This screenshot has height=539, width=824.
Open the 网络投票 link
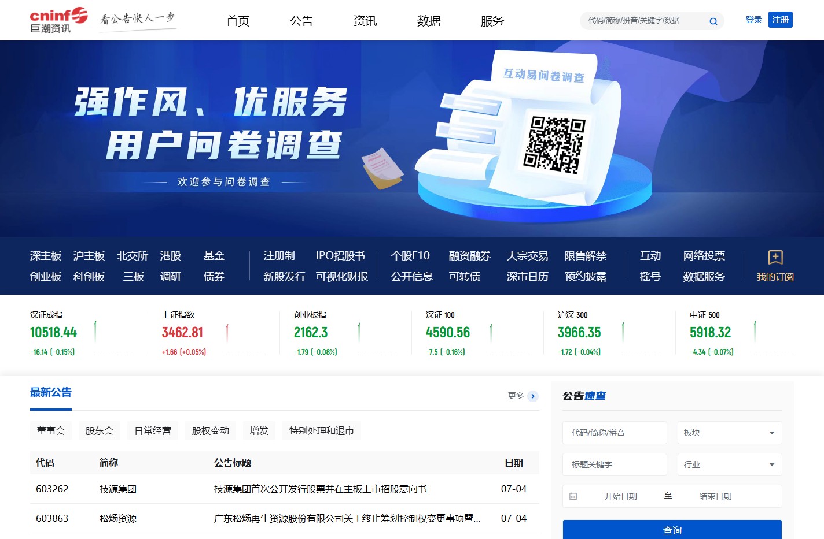coord(704,256)
